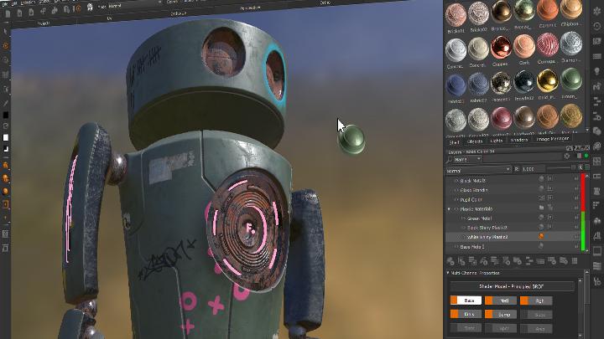
Task: Click the Shader Model Principled BRDF button
Action: tap(512, 286)
